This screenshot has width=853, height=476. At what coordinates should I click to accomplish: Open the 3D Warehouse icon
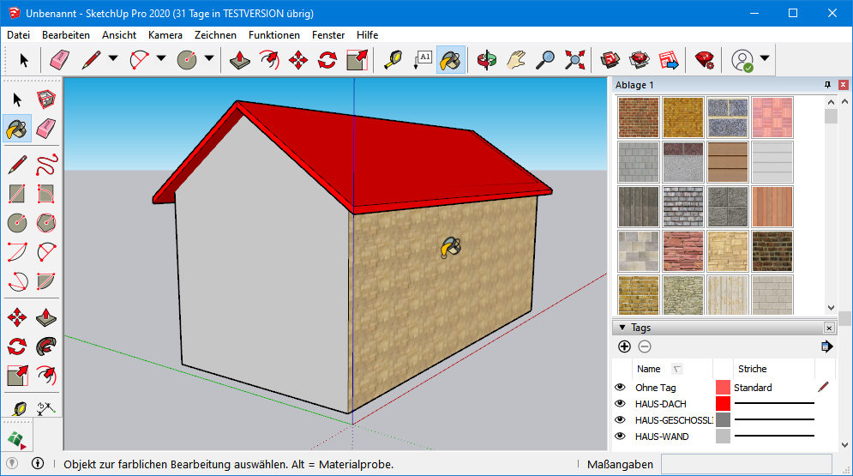pos(610,60)
